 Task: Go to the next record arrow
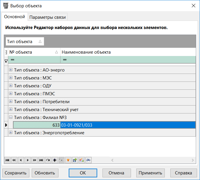coord(28,160)
